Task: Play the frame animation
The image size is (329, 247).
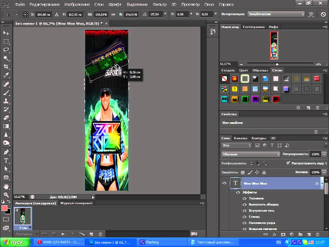Action: [63, 234]
